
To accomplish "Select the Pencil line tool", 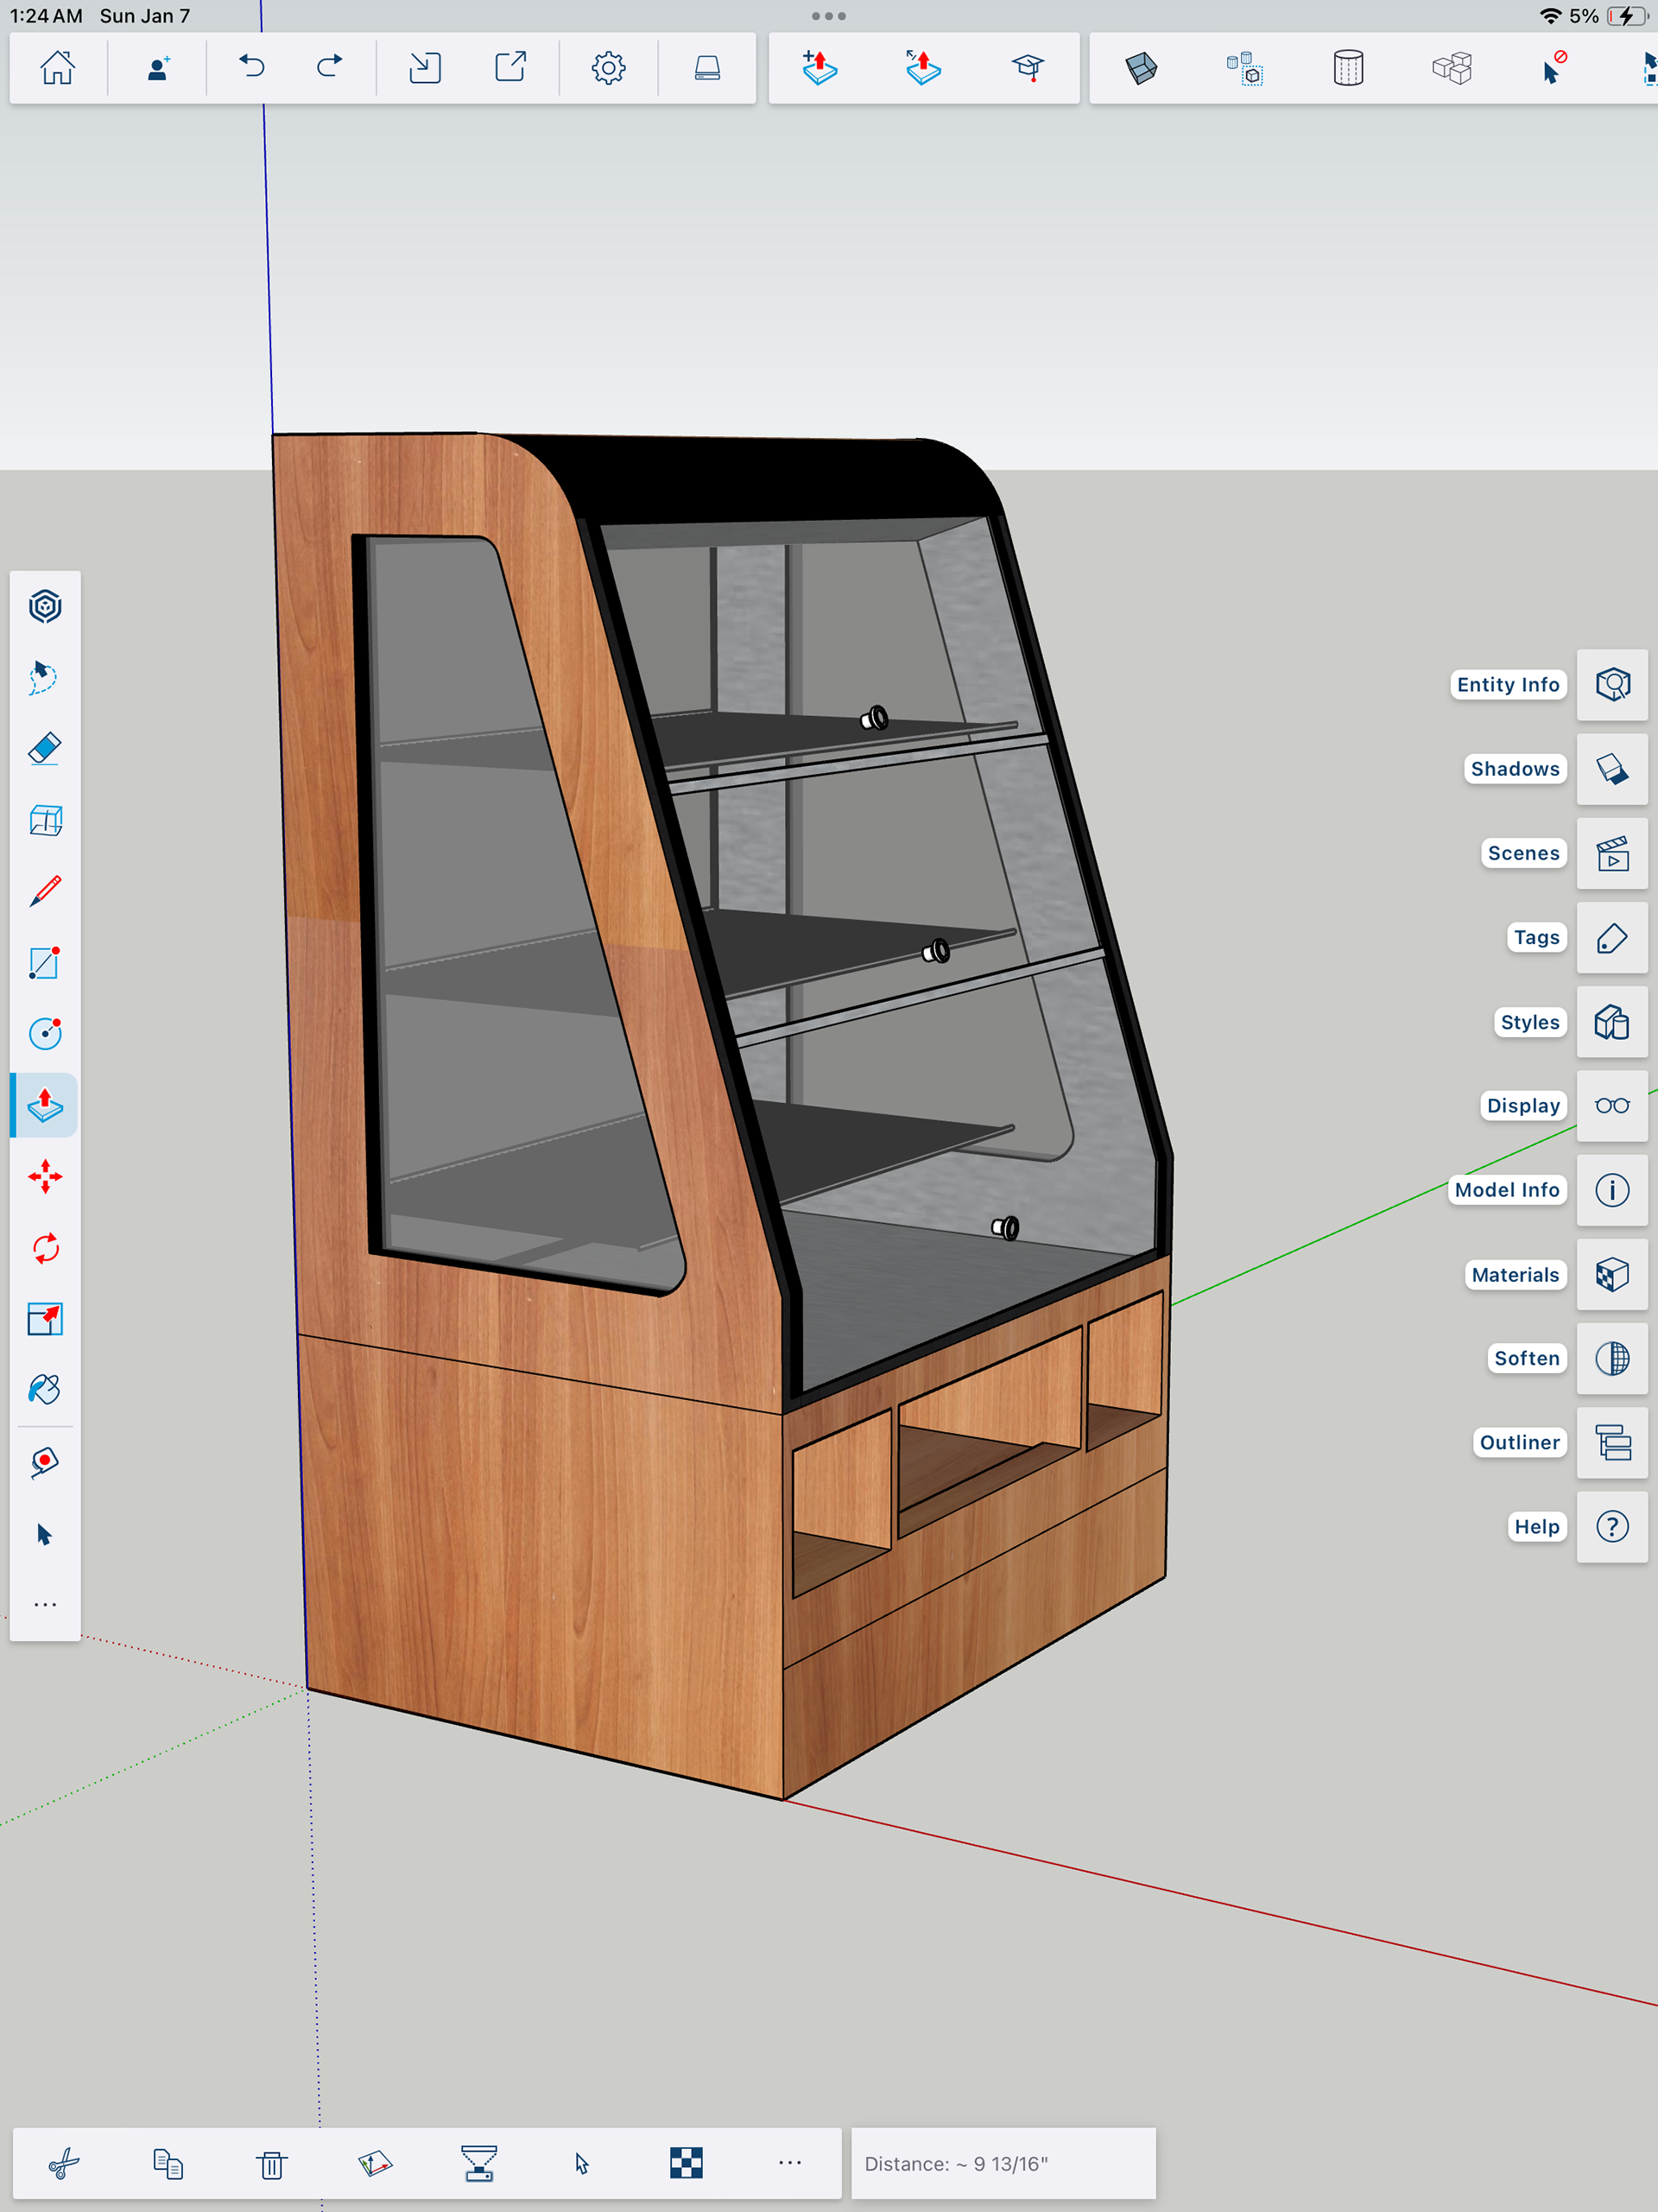I will [x=45, y=891].
